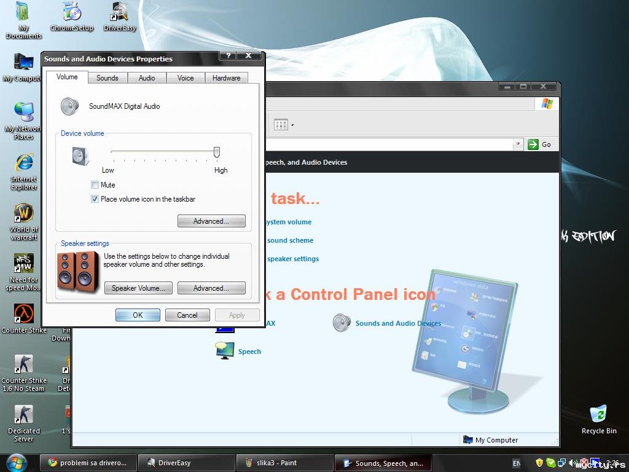Viewport: 629px width, 472px height.
Task: Switch to DriverEasy taskbar button
Action: point(187,463)
